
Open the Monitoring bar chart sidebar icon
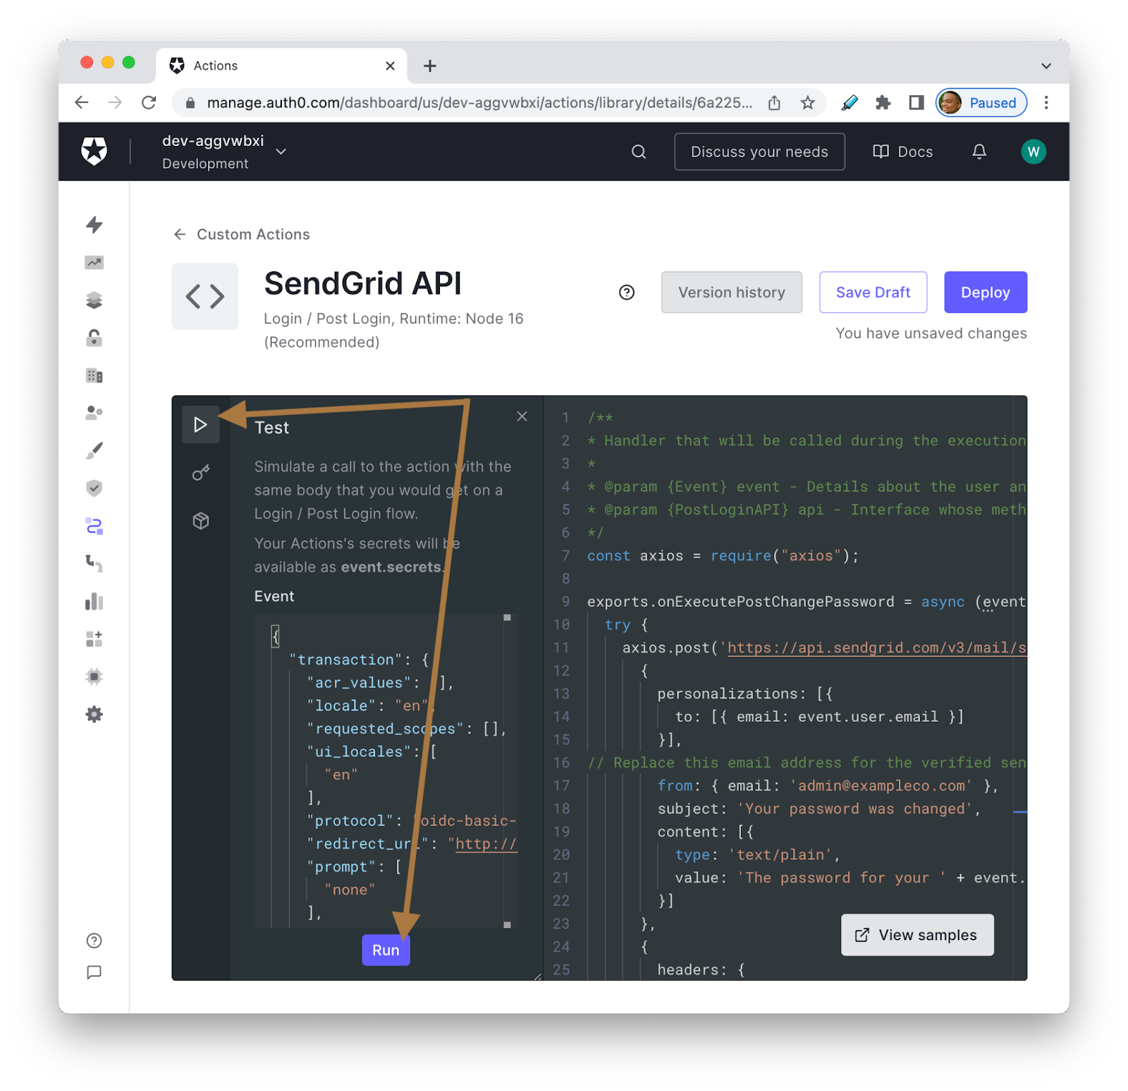[94, 601]
